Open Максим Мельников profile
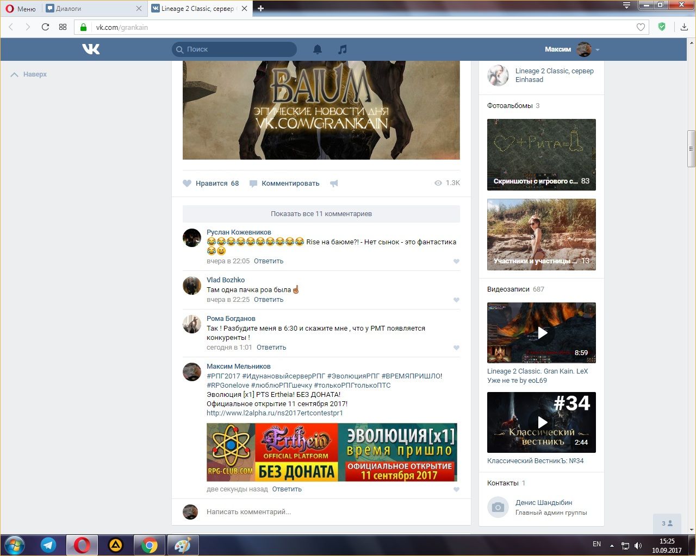The image size is (696, 556). click(238, 367)
